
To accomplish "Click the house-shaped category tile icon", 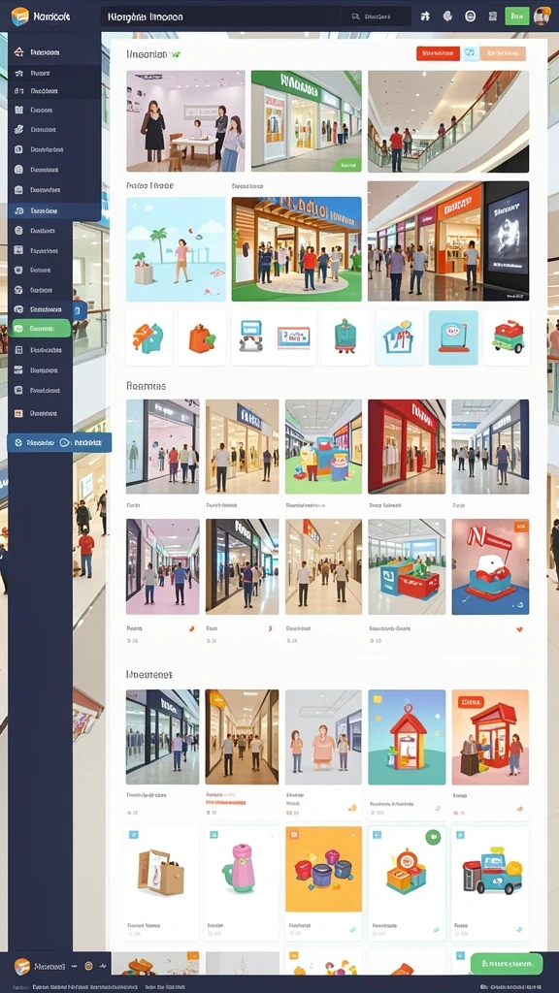I will [399, 337].
